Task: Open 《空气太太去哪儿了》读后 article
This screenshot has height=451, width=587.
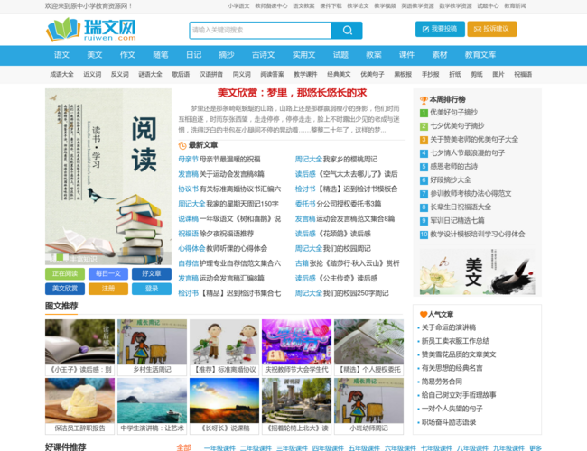Action: 357,174
